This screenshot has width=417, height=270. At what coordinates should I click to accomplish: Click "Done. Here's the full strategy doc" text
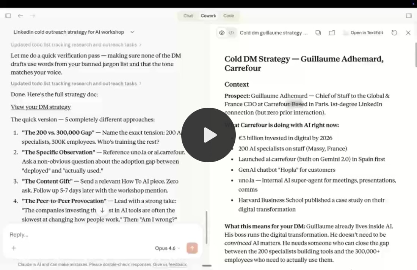click(x=54, y=94)
